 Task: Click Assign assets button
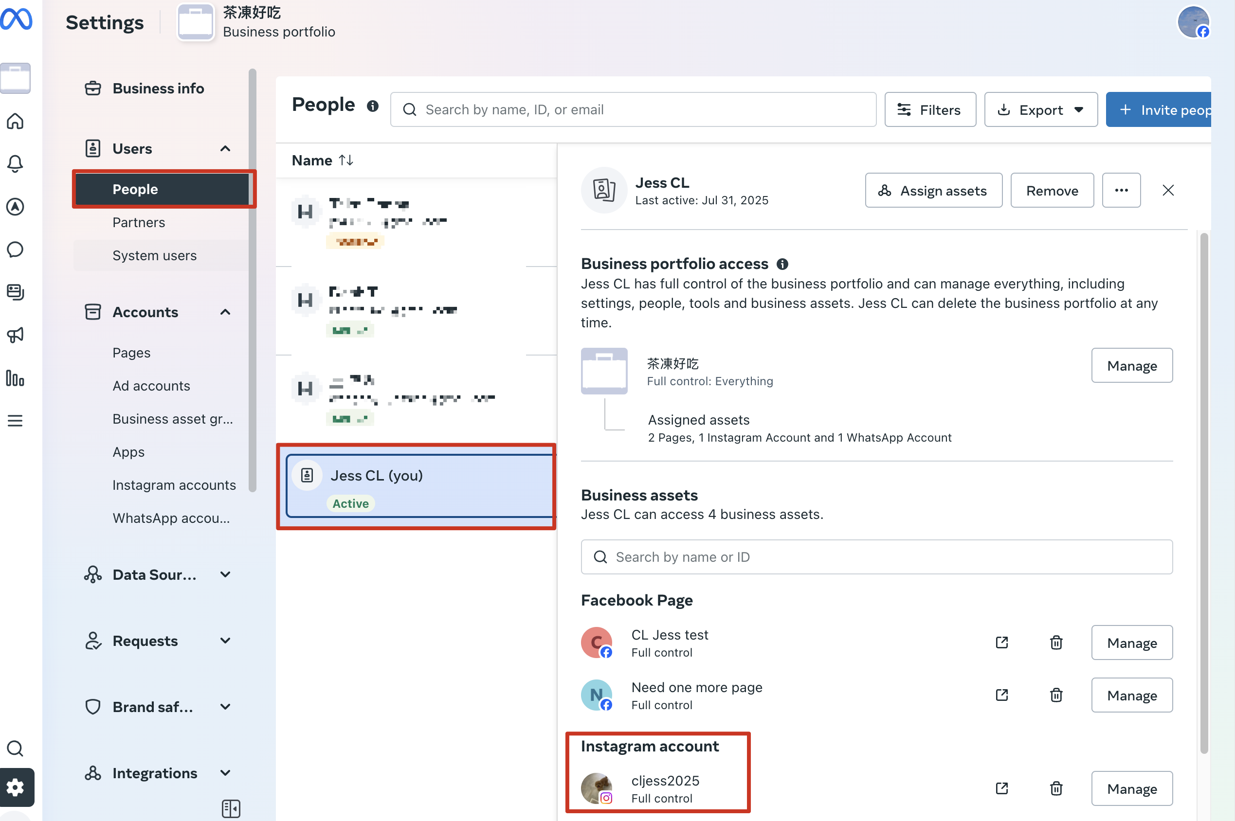[x=933, y=190]
